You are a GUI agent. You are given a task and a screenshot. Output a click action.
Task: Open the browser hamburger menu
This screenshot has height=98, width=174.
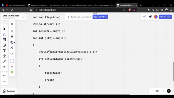pos(171,10)
